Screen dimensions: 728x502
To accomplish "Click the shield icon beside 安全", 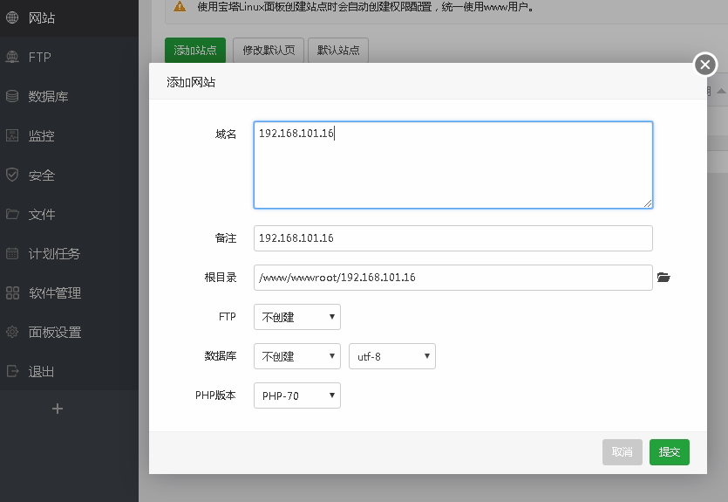I will pos(12,175).
